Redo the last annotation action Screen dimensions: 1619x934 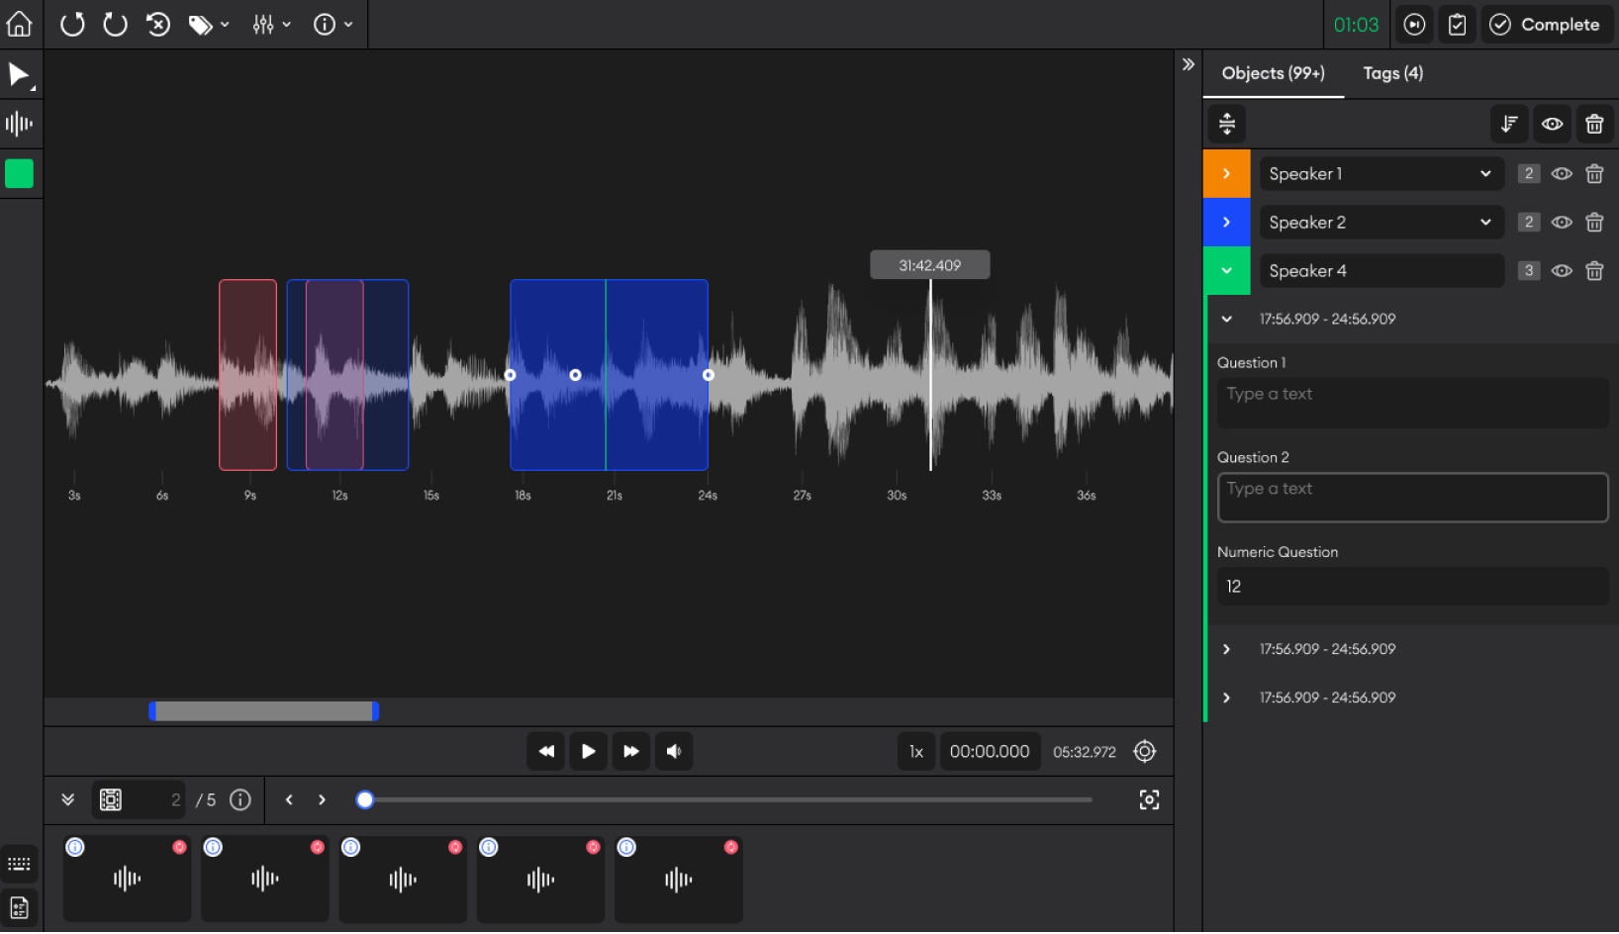(115, 25)
